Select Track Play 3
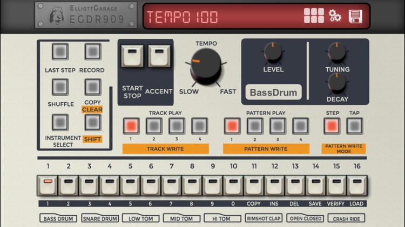 click(x=177, y=126)
